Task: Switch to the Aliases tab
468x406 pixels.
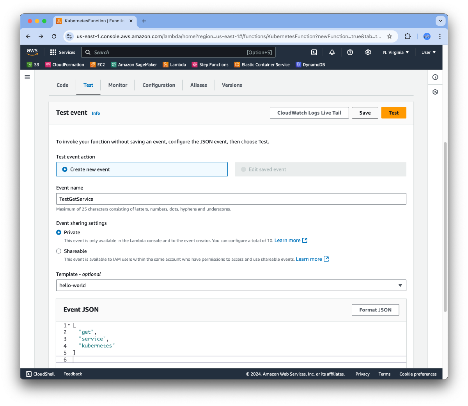Action: [x=199, y=85]
